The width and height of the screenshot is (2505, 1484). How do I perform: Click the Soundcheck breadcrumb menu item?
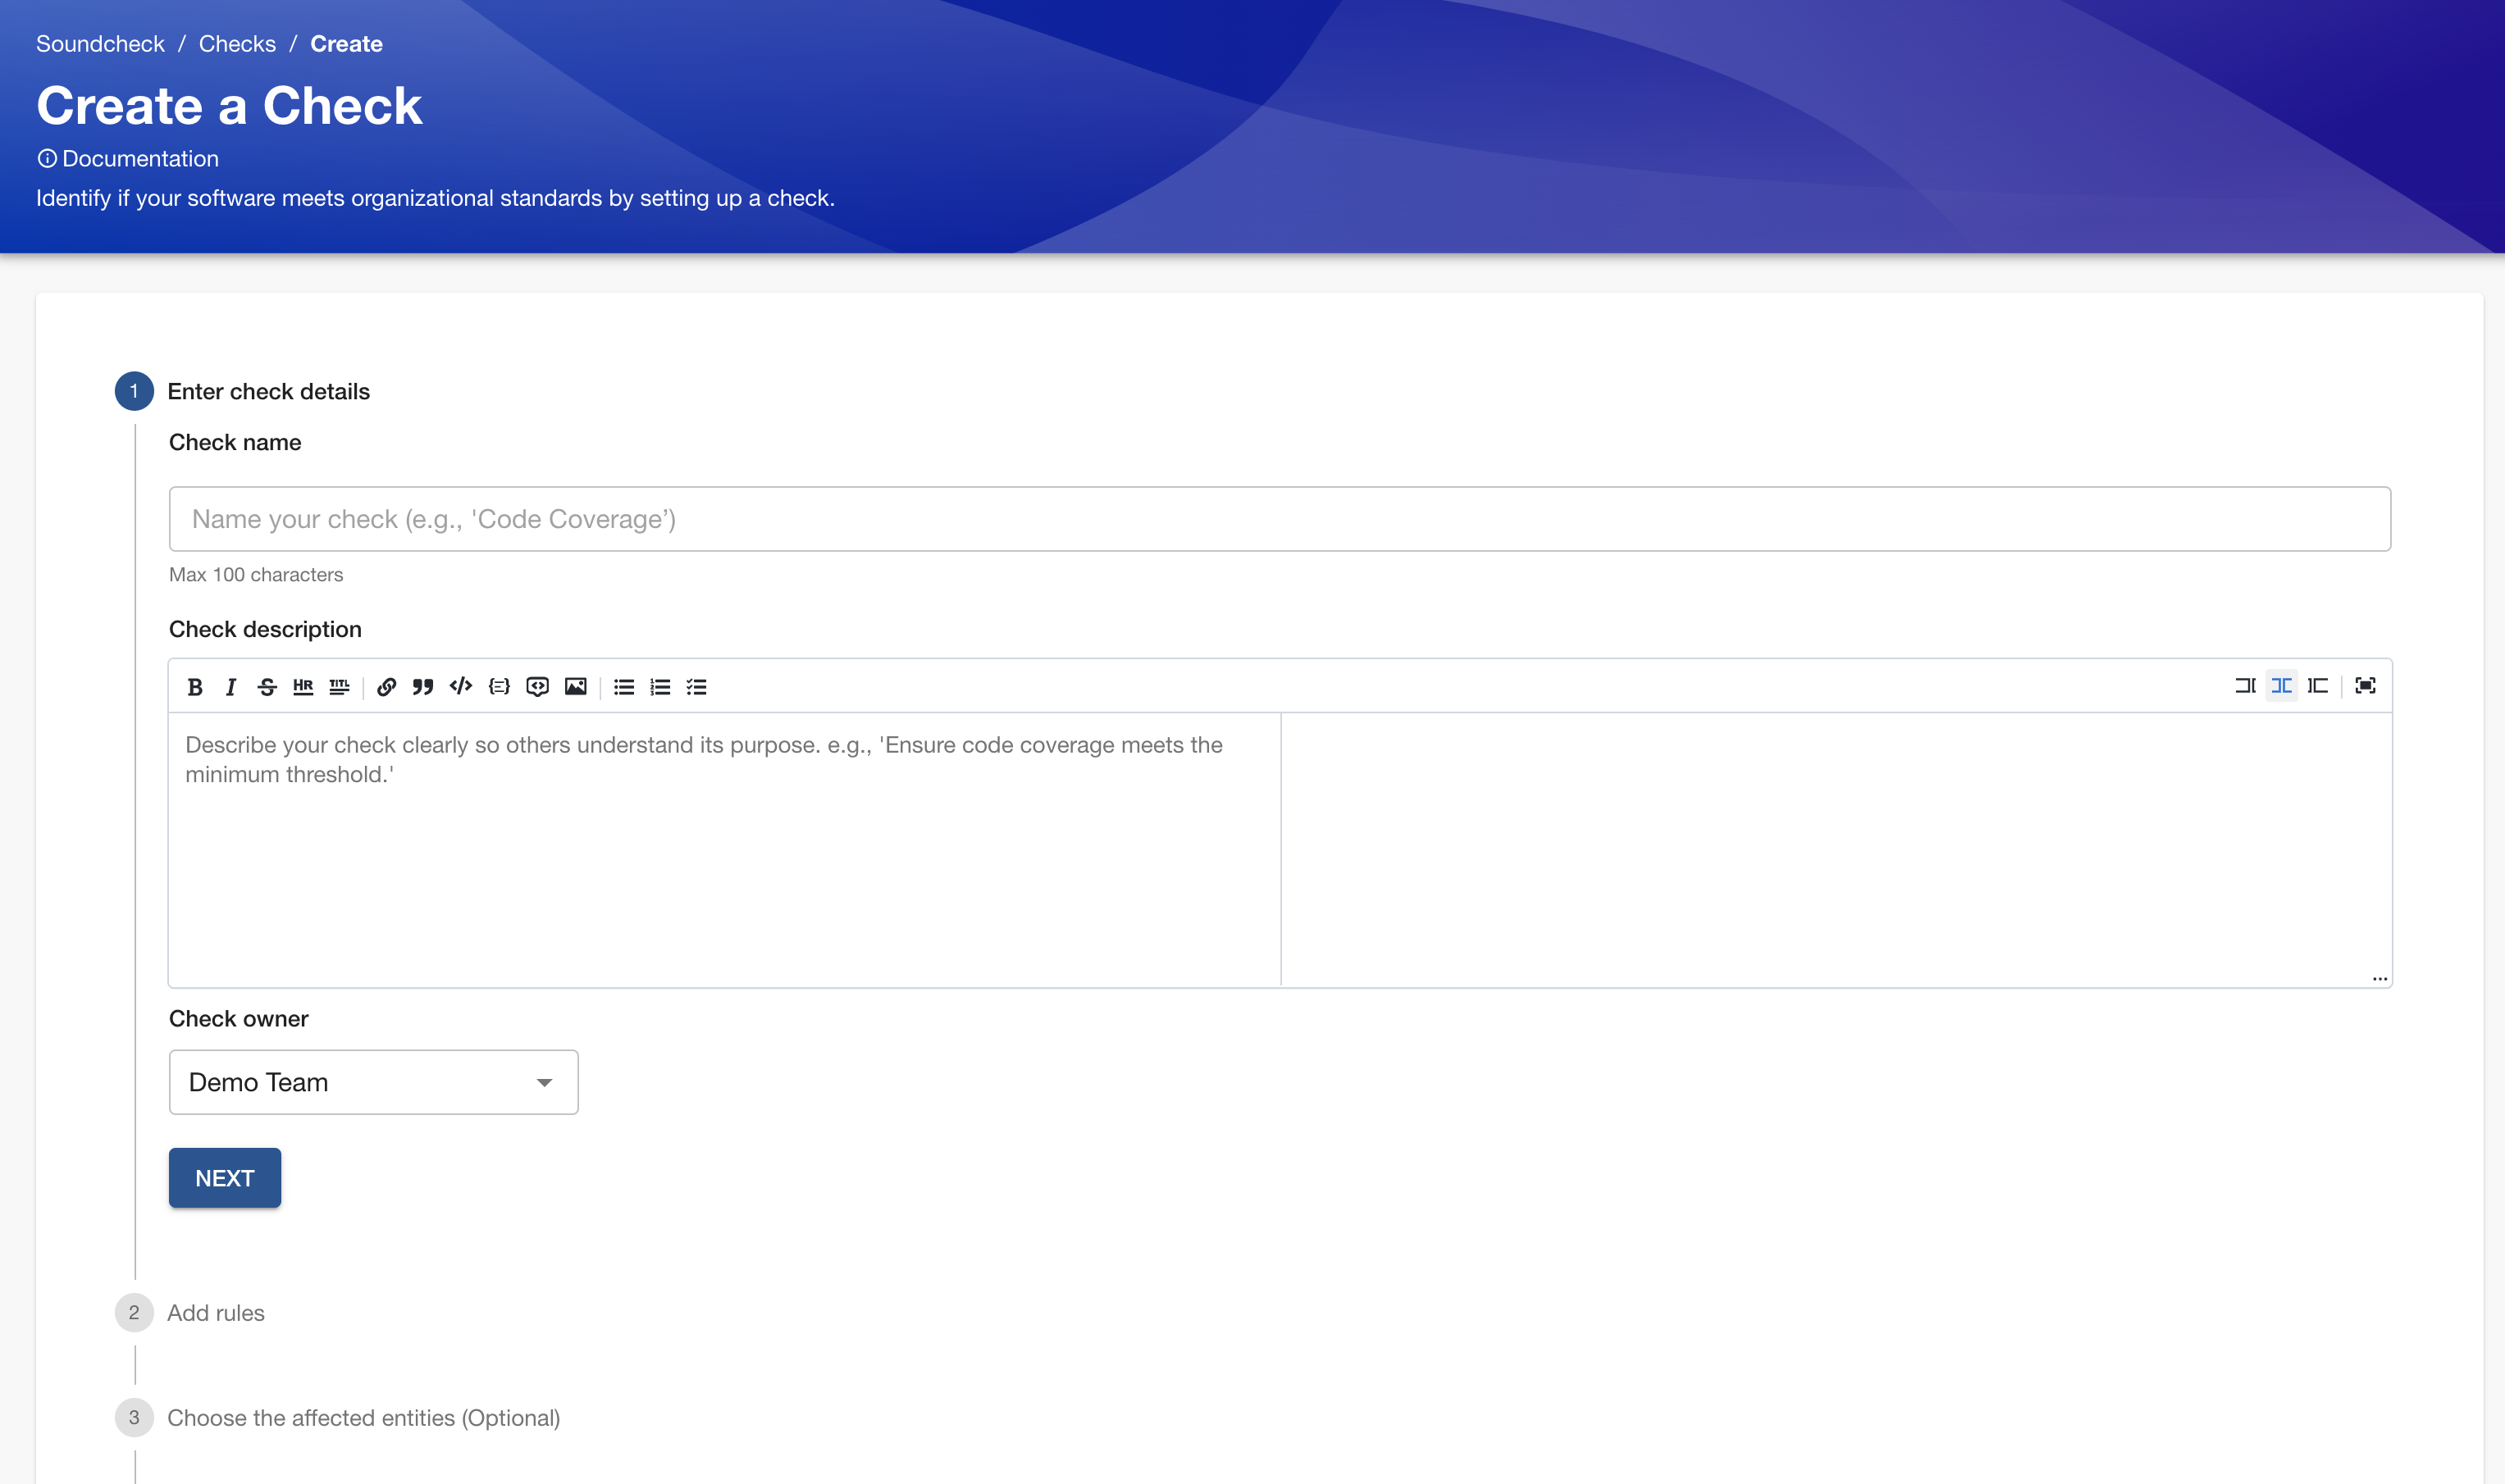[x=101, y=43]
